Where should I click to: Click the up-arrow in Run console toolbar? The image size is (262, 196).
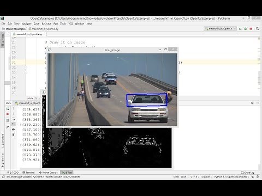[x=13, y=108]
